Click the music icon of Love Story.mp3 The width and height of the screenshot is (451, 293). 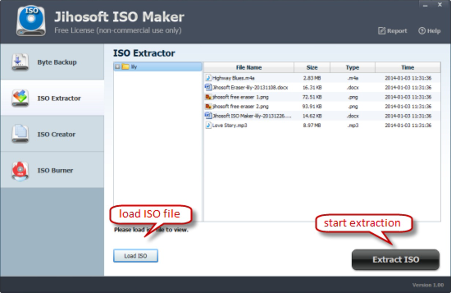point(208,125)
